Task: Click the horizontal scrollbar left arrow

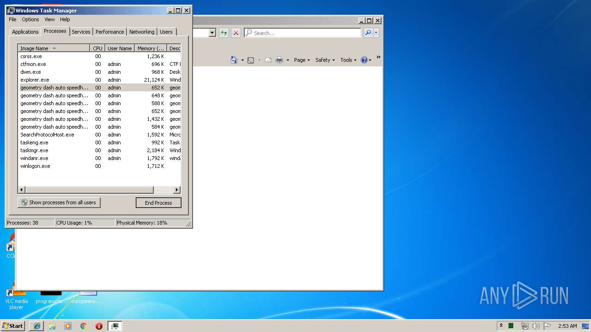Action: 21,190
